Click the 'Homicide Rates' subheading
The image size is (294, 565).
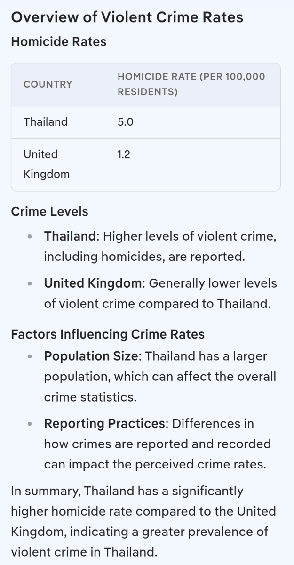point(58,42)
